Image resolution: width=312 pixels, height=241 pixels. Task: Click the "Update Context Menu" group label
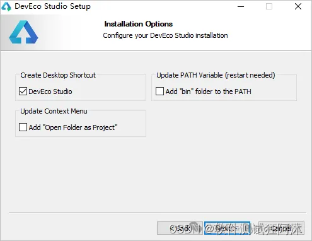[x=54, y=111]
